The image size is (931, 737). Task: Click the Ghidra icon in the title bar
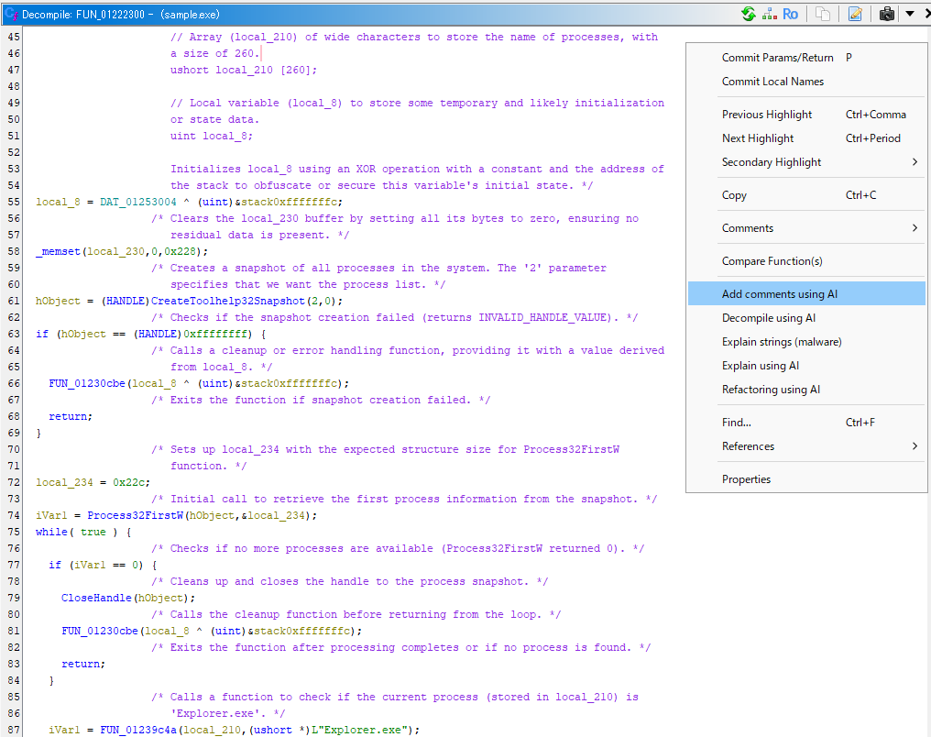pyautogui.click(x=11, y=14)
